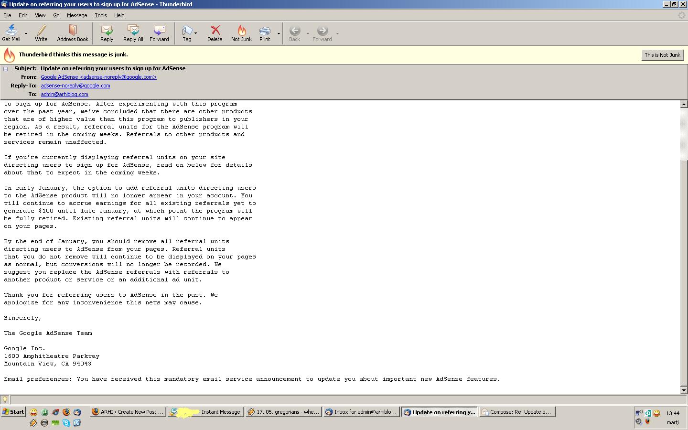The height and width of the screenshot is (430, 688).
Task: Click the Reply All toolbar icon
Action: pyautogui.click(x=133, y=33)
